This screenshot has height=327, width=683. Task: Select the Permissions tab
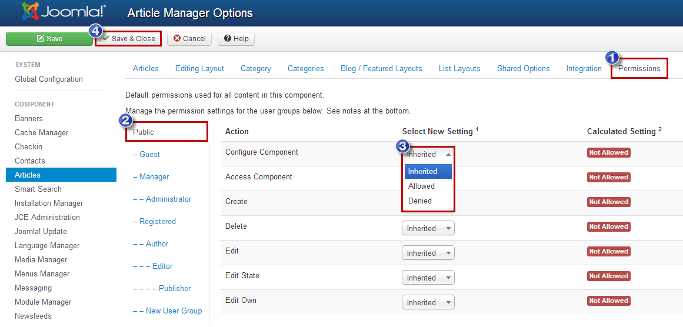(x=639, y=68)
